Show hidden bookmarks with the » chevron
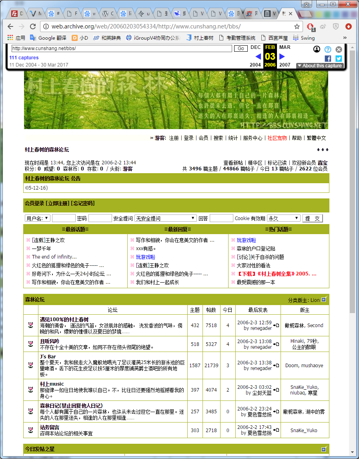 pyautogui.click(x=345, y=38)
